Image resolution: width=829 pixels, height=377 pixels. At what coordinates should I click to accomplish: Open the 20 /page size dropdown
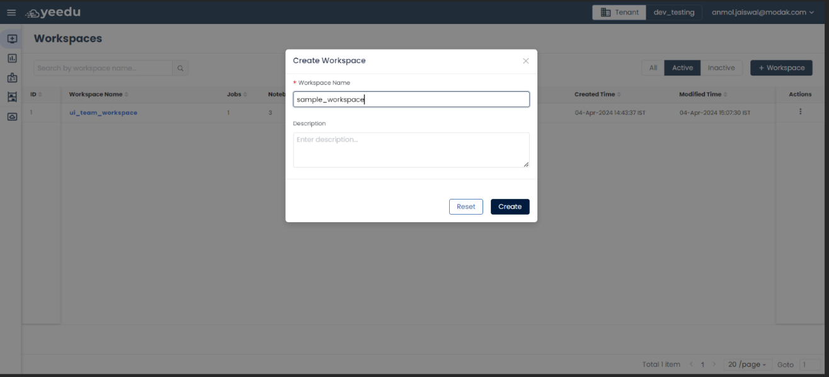coord(747,364)
